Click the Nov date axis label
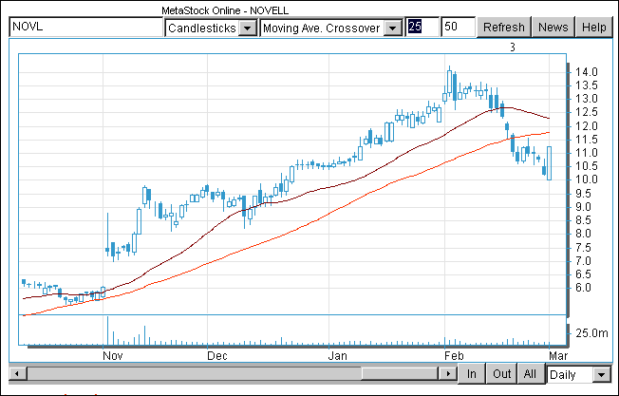 coord(113,356)
